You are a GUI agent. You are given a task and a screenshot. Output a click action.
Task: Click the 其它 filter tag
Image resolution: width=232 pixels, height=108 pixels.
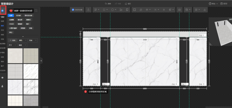click(x=11, y=32)
